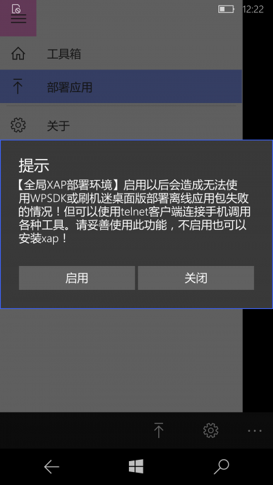Screen dimensions: 273x485
Task: Click the gear icon beside 关于
Action: click(18, 125)
